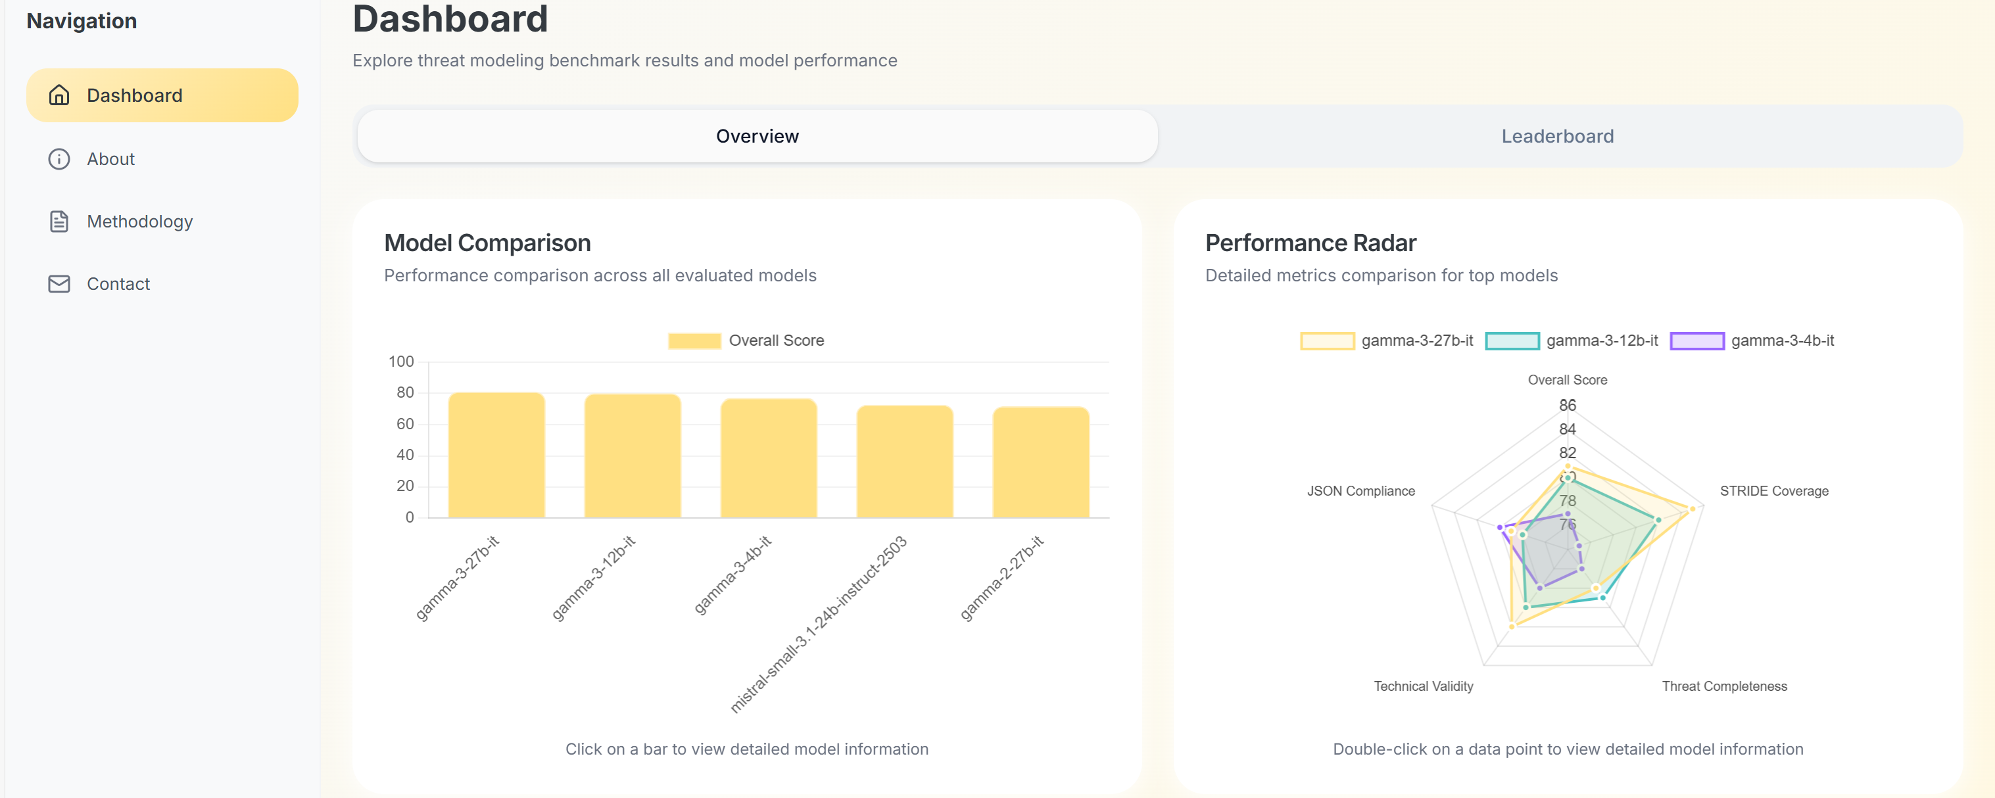This screenshot has width=1995, height=798.
Task: Click purple JSON Compliance radar data point
Action: 1500,527
